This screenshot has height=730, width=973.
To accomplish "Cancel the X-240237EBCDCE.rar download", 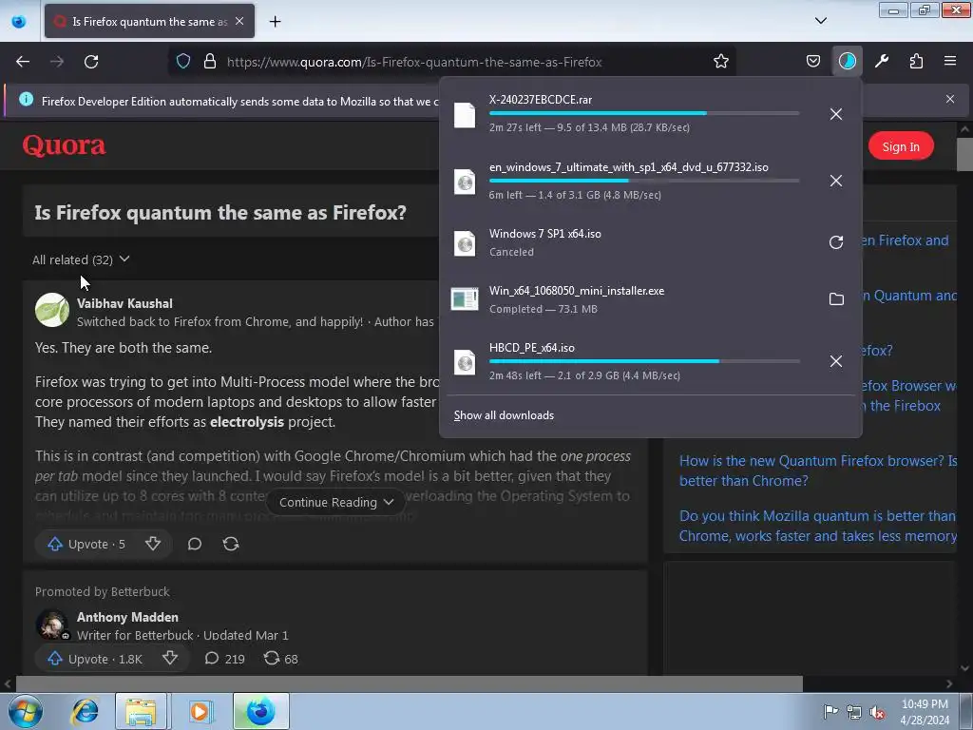I will [836, 114].
